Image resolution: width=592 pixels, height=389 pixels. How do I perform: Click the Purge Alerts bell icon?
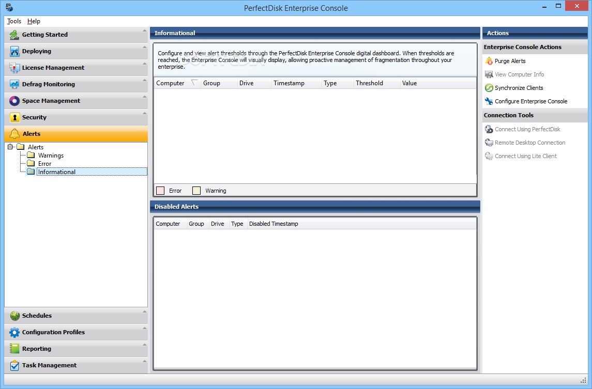click(x=489, y=61)
